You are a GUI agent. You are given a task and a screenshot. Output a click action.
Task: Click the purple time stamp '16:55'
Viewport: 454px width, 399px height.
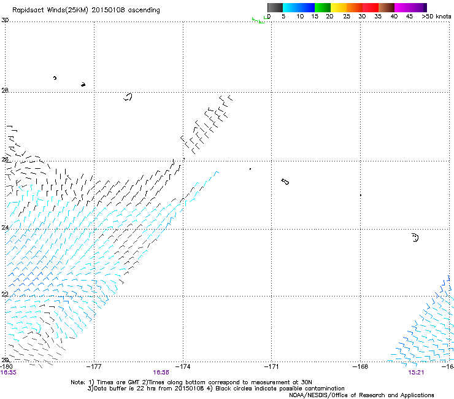9,373
